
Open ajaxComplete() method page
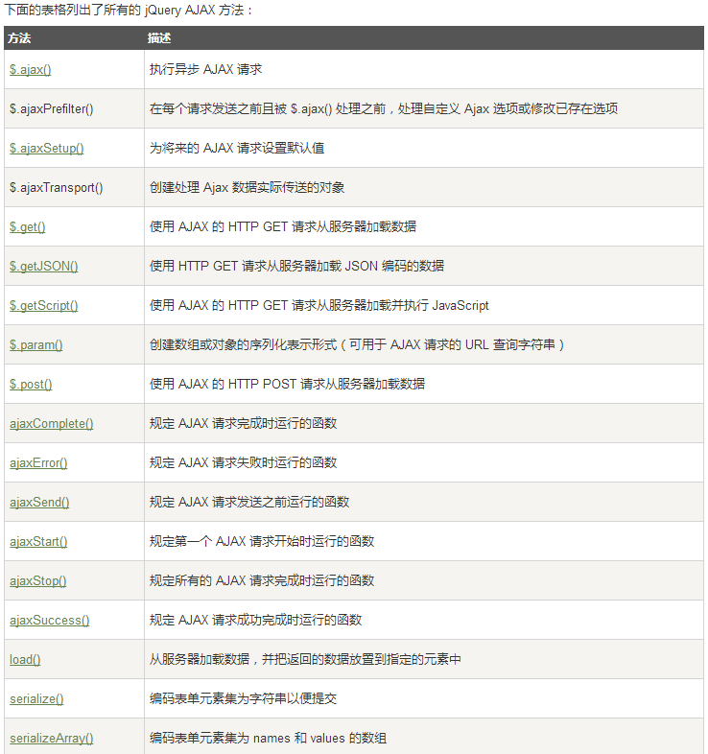52,424
